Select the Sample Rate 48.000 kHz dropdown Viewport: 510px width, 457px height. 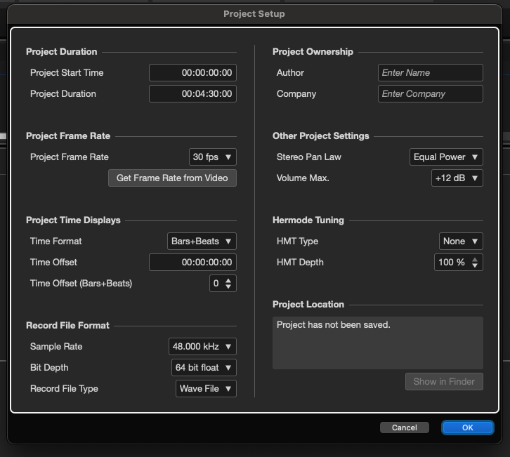coord(202,347)
